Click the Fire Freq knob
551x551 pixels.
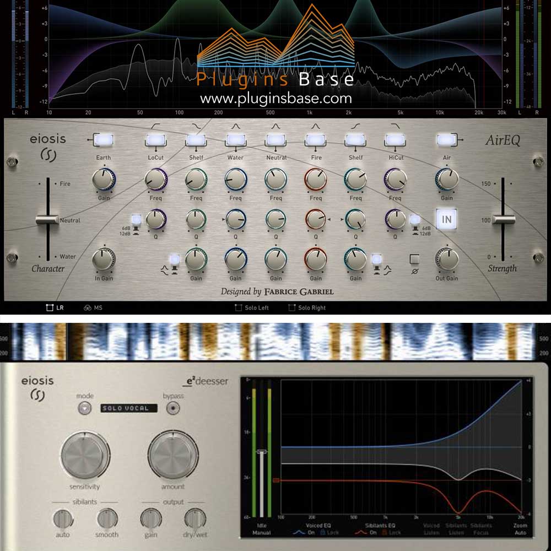point(316,179)
